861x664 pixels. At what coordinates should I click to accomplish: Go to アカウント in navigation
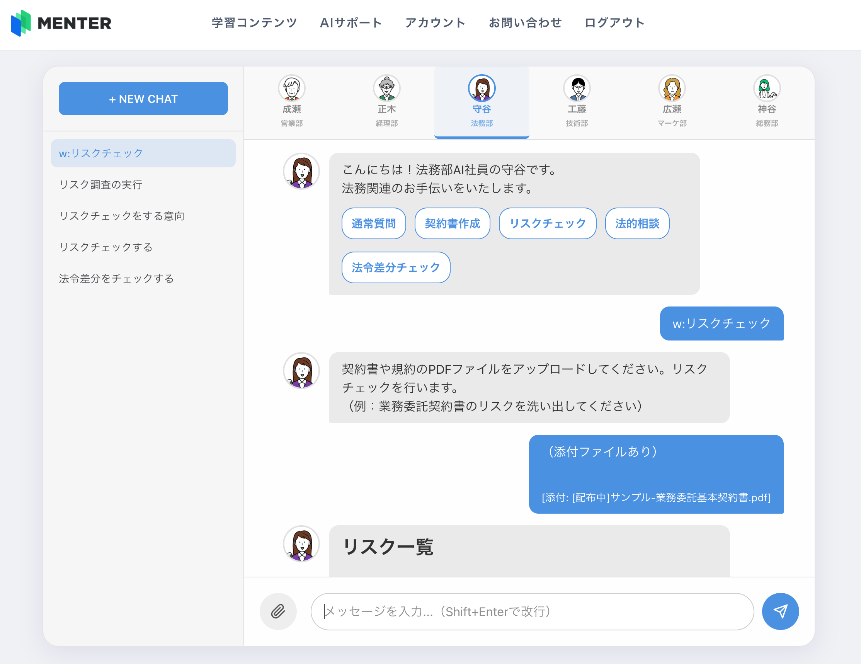point(435,23)
